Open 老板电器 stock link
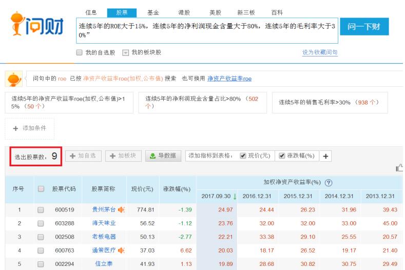This screenshot has height=270, width=405. tap(104, 237)
